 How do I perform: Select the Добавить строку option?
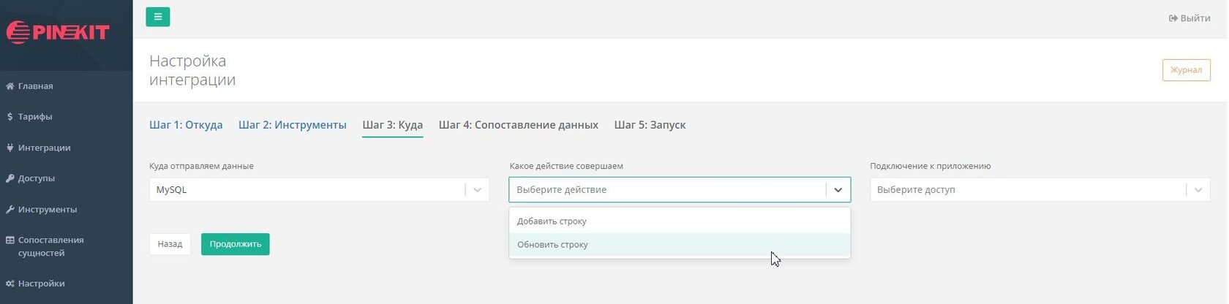(552, 221)
